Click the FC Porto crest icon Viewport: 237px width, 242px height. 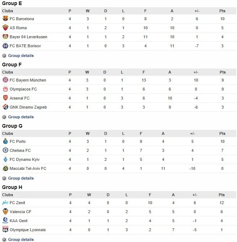click(x=5, y=141)
